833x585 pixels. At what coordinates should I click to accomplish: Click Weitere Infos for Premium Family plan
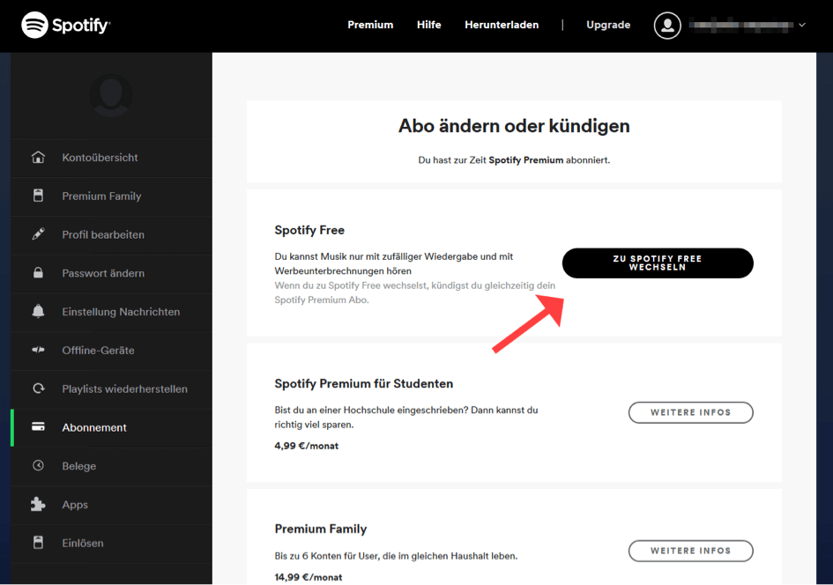690,551
